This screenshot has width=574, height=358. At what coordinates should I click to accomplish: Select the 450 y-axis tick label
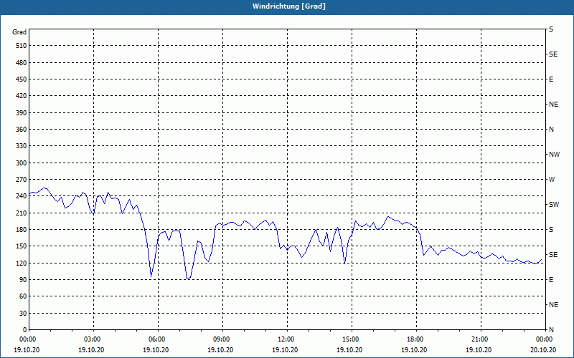click(x=21, y=79)
